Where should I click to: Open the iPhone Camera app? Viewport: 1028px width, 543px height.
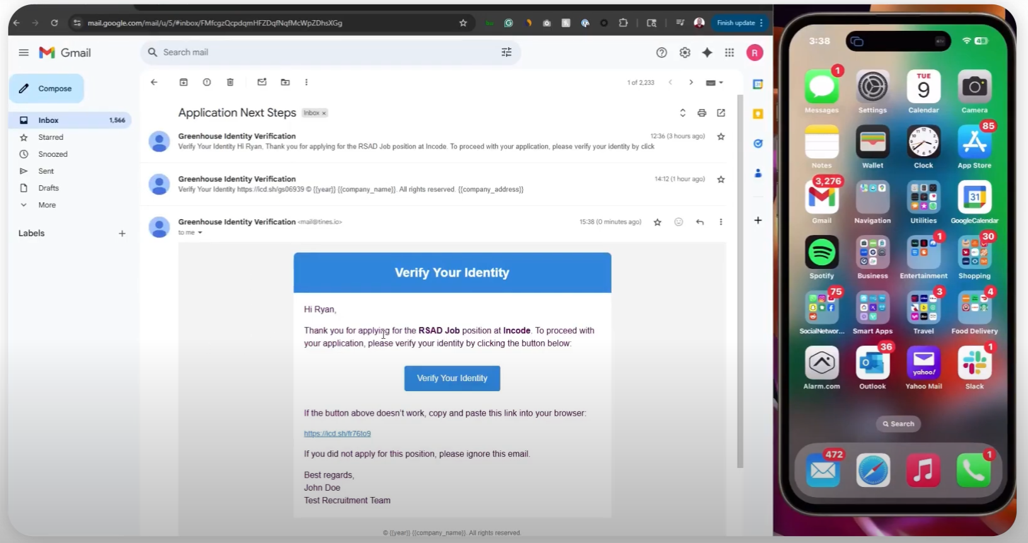974,87
